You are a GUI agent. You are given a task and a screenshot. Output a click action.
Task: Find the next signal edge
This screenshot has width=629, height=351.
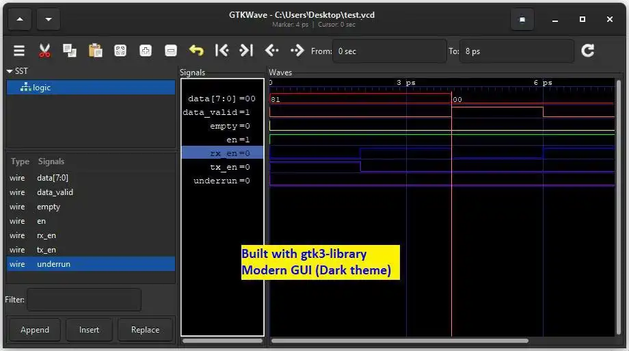point(297,51)
